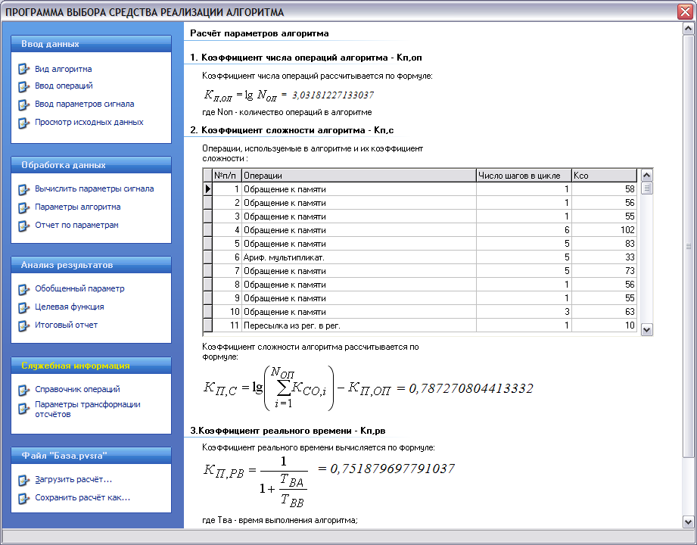Open 'Целевая функция' link
697x545 pixels.
coord(70,307)
